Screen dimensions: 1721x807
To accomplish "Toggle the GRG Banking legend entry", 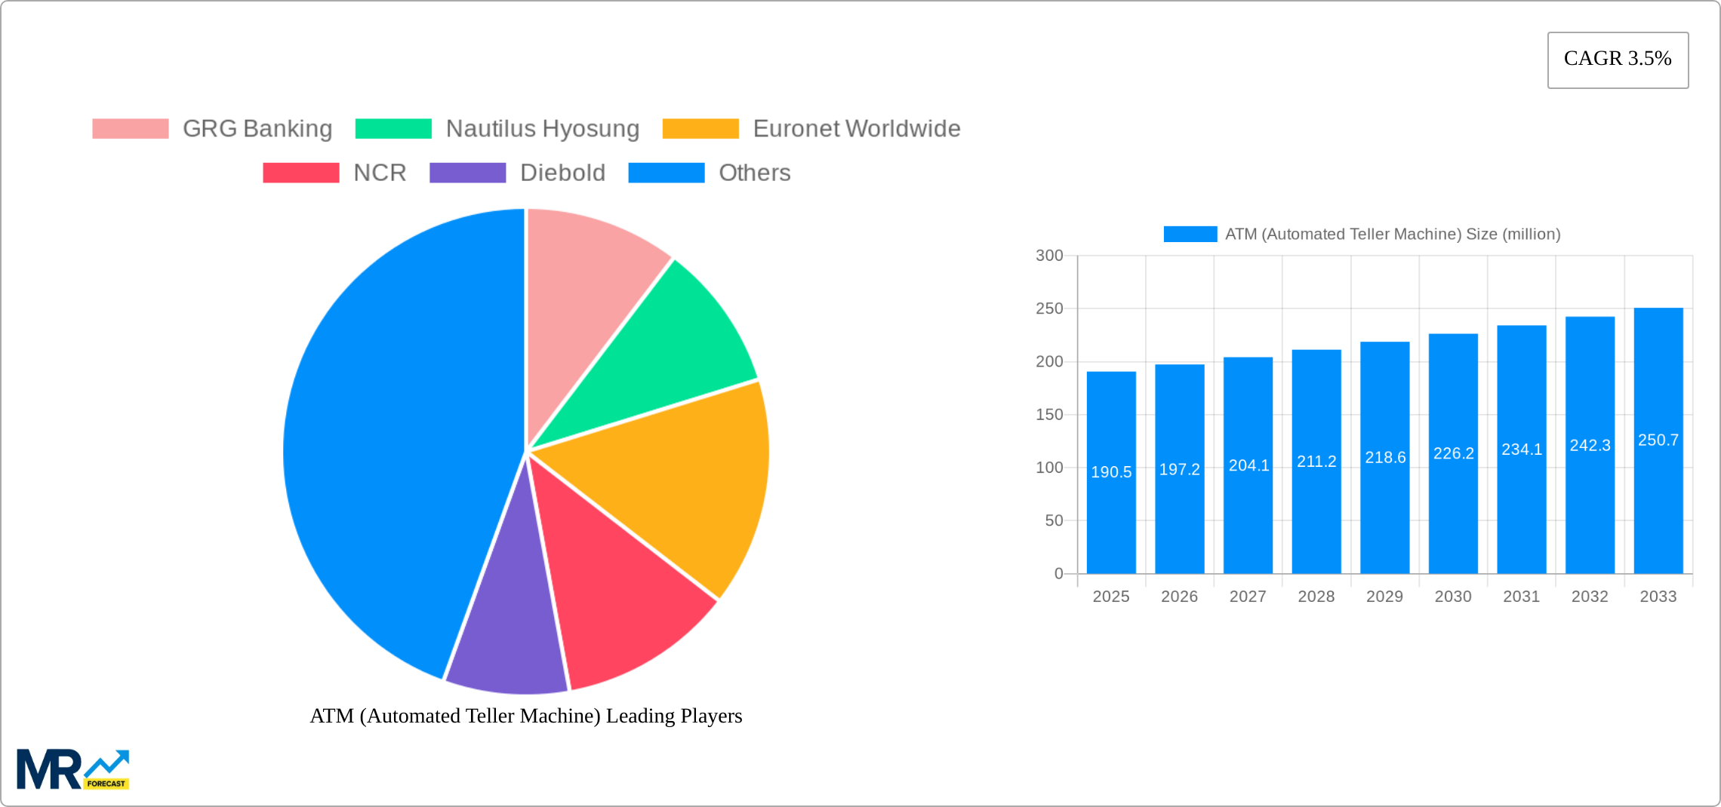I will (211, 128).
